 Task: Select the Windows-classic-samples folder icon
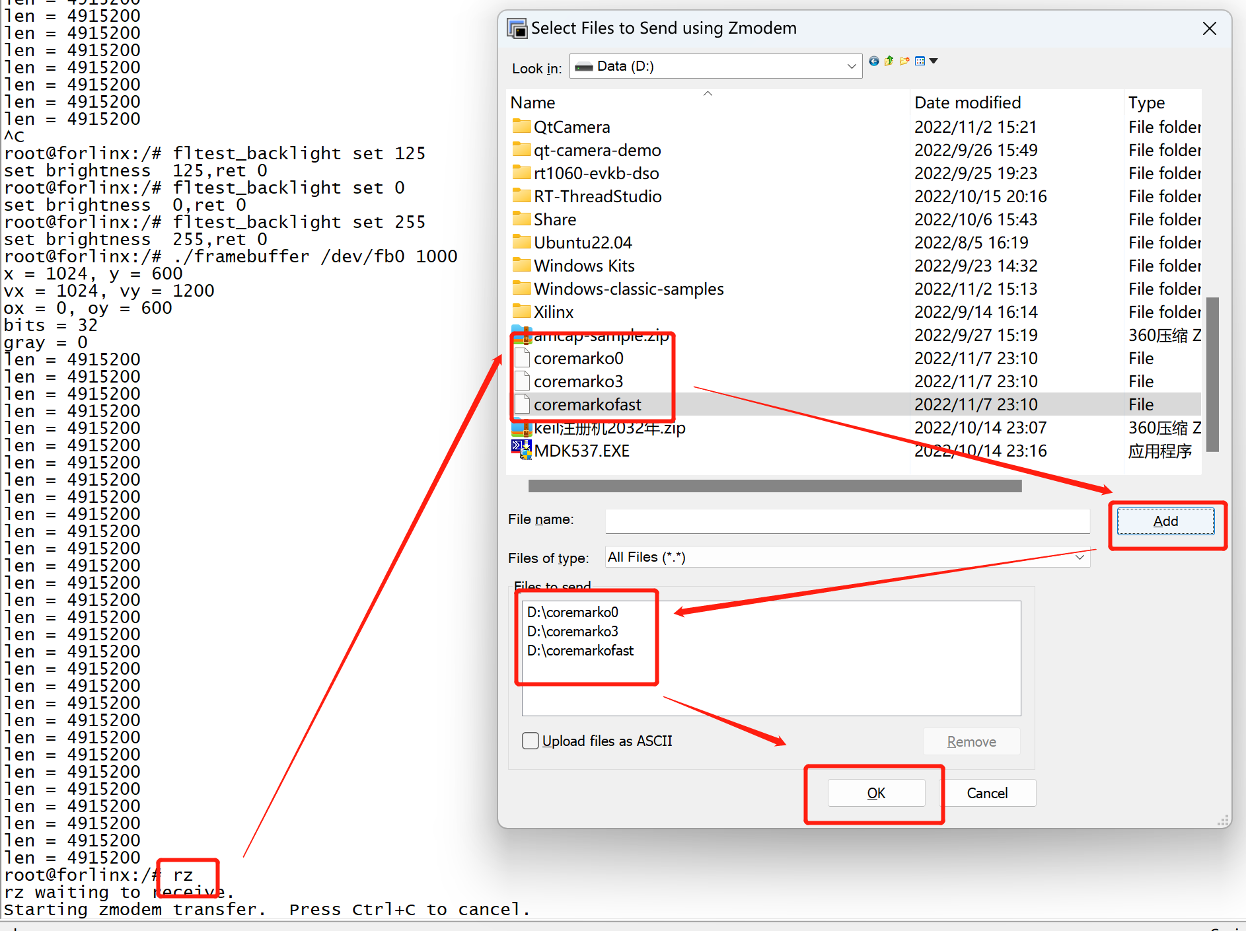coord(522,288)
